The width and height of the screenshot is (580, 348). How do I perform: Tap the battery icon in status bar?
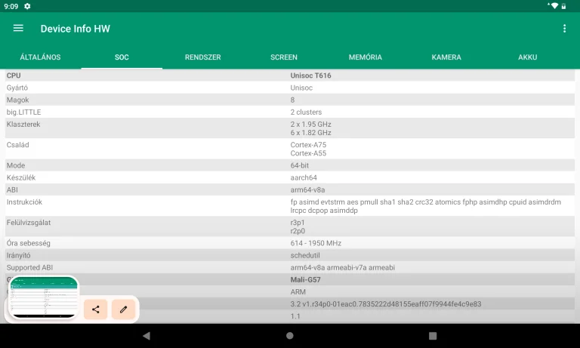563,6
